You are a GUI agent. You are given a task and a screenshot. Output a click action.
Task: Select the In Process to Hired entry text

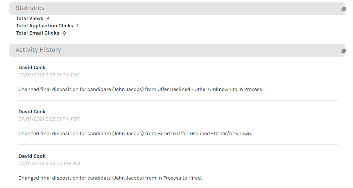click(110, 178)
